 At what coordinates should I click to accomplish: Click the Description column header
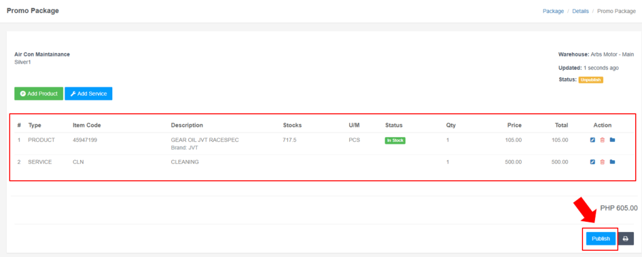coord(187,125)
